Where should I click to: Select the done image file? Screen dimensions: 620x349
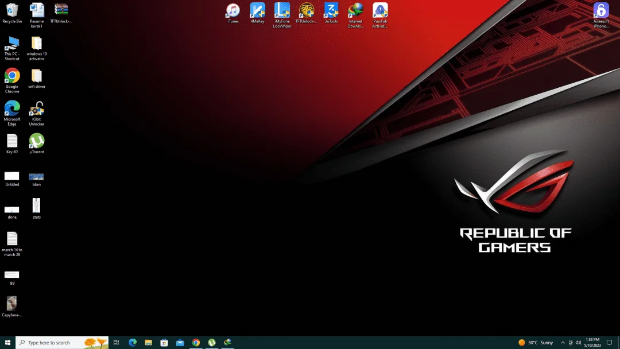tap(12, 212)
